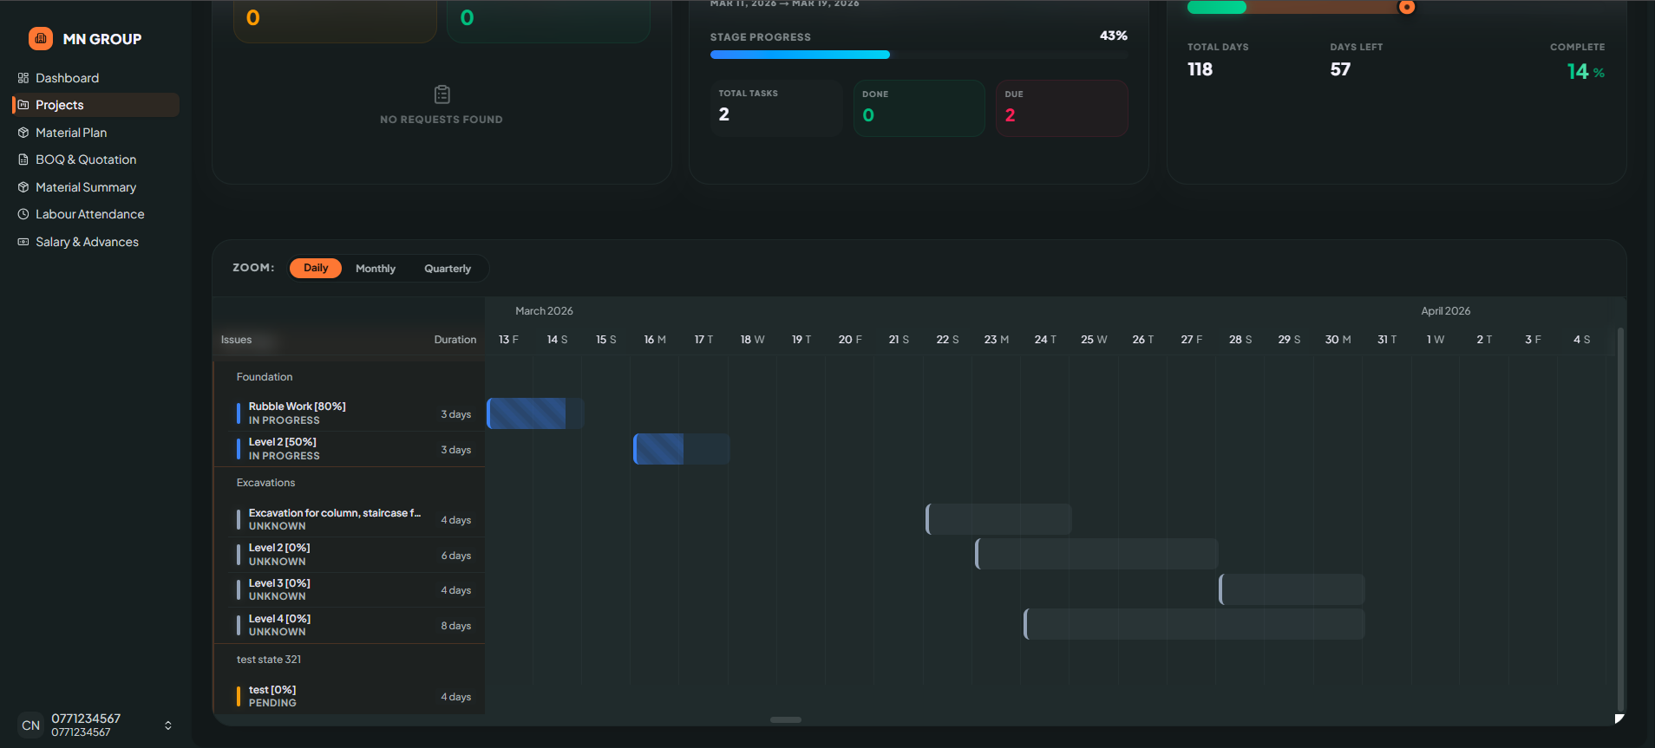Click the Duration column header
Viewport: 1655px width, 748px height.
point(455,340)
